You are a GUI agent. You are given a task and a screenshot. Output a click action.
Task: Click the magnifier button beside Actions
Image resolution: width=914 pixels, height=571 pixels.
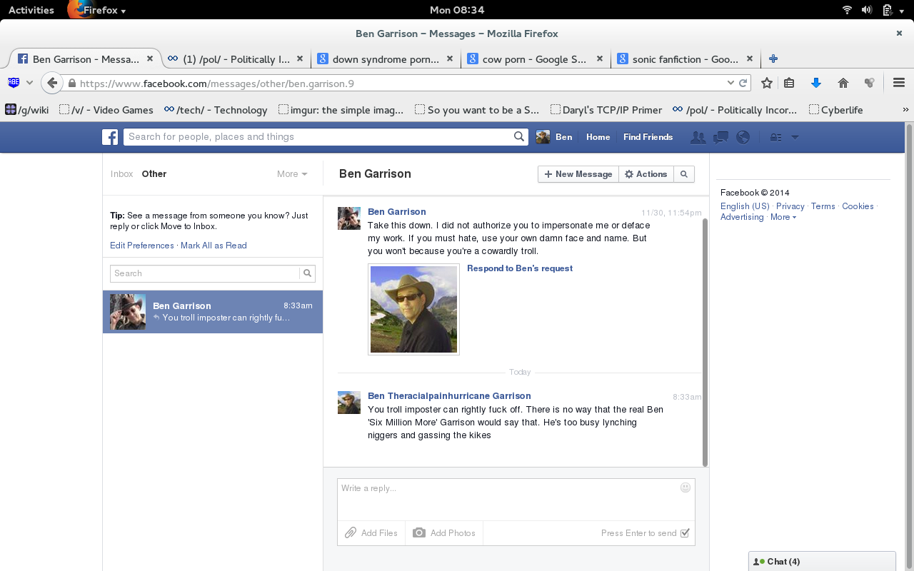tap(683, 174)
